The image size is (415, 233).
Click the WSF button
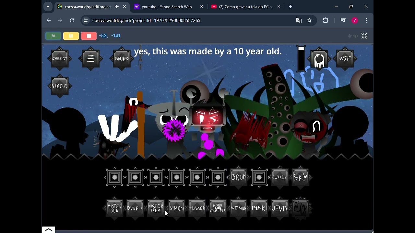(x=345, y=59)
